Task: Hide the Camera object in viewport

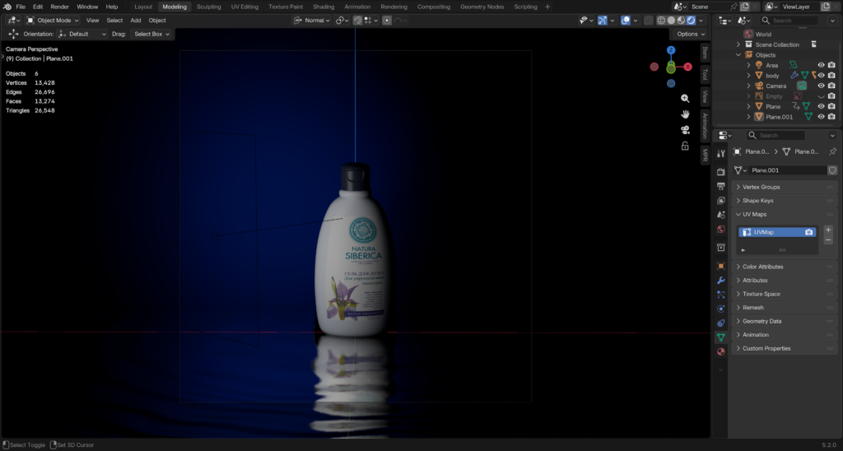Action: pos(821,86)
